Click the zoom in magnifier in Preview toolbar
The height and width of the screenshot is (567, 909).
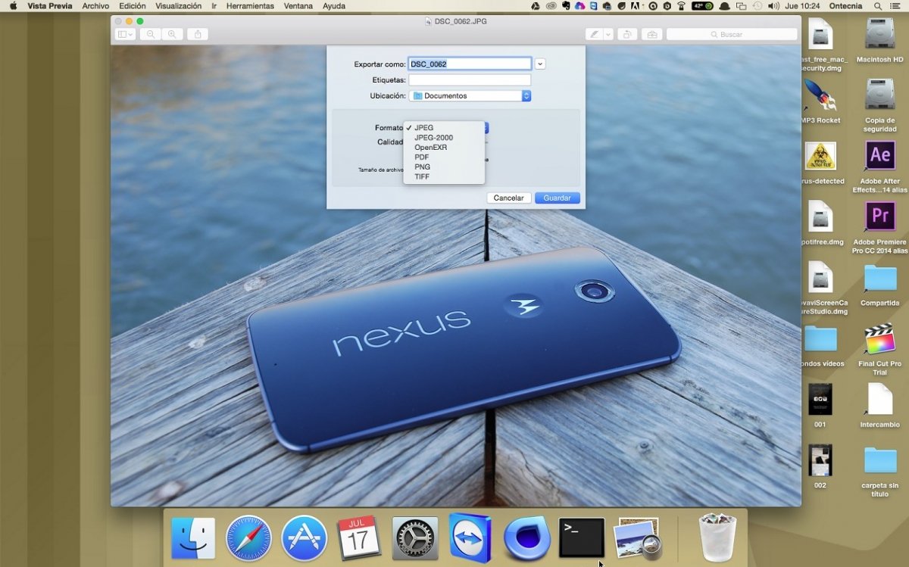172,34
